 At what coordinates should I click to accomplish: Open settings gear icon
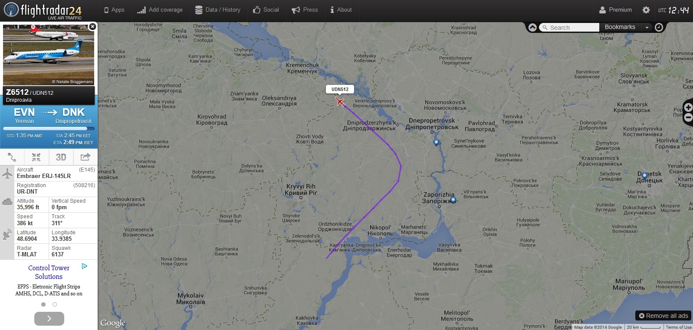point(646,10)
